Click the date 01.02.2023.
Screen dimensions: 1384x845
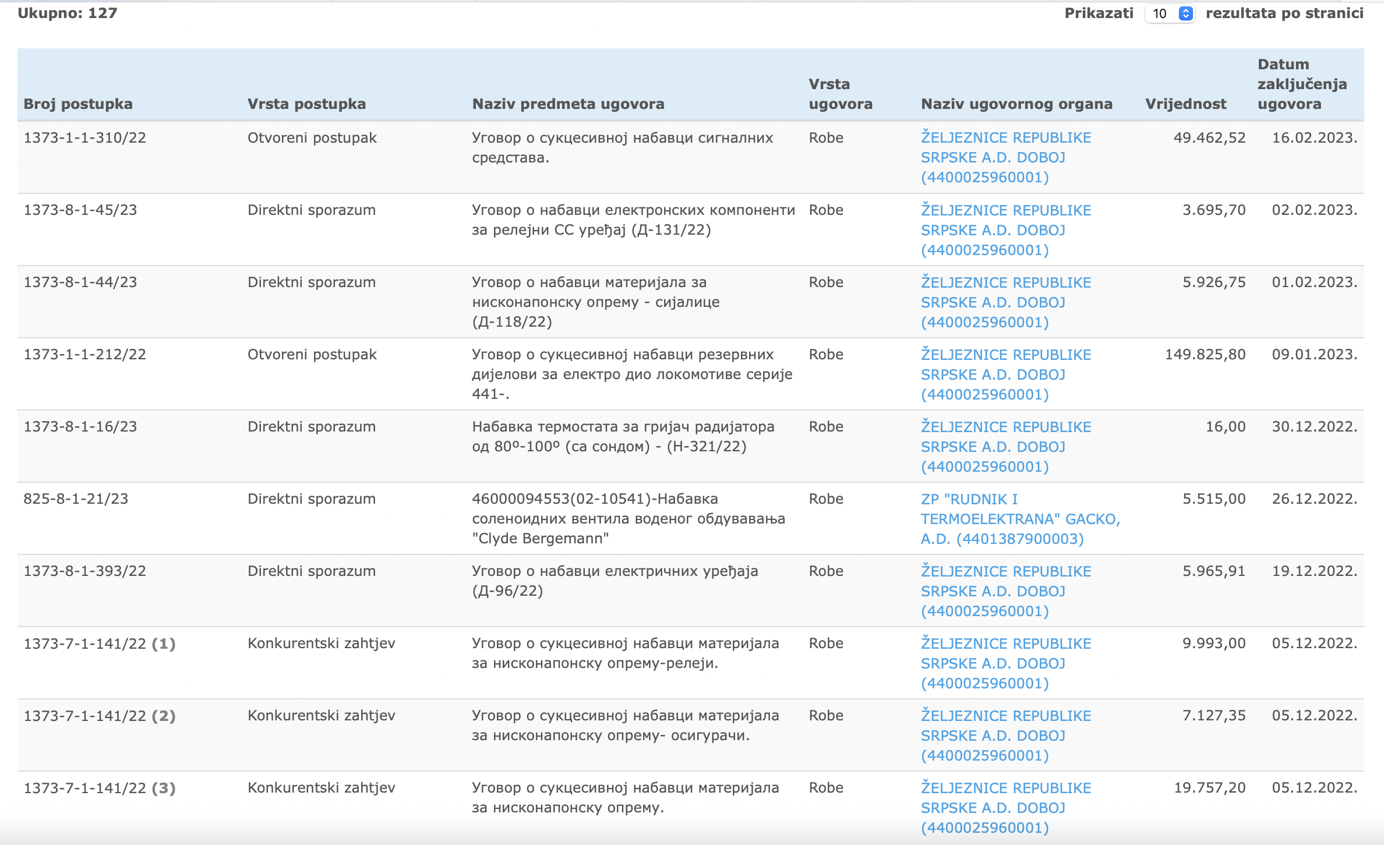point(1314,282)
